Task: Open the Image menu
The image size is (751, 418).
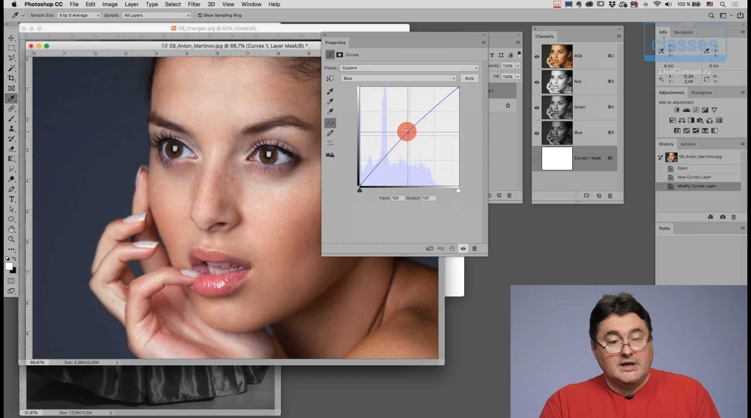Action: 110,4
